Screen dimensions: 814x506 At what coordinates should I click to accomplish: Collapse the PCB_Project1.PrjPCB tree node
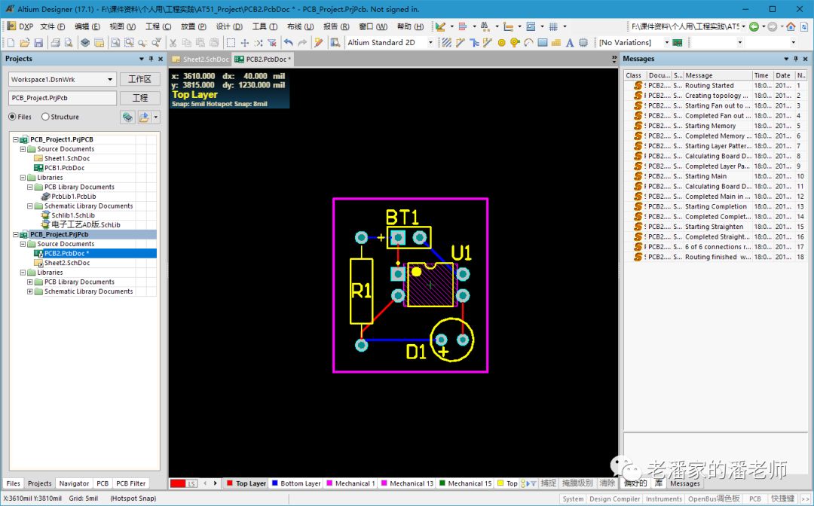(x=15, y=139)
